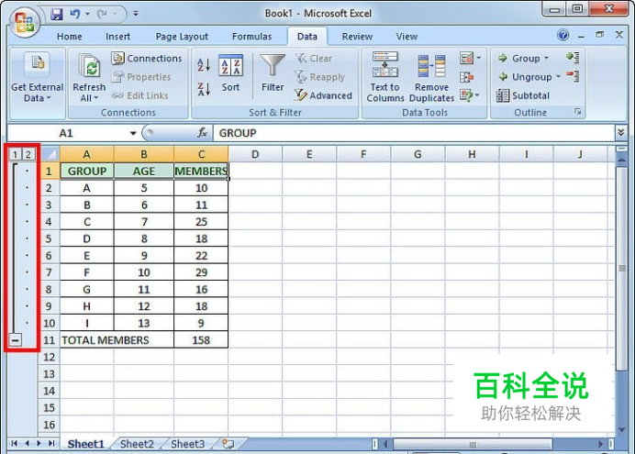Select the cell with value 29

(x=201, y=272)
